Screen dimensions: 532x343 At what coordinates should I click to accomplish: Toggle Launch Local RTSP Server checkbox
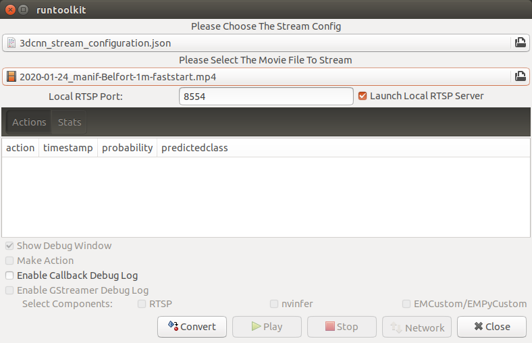(x=363, y=96)
